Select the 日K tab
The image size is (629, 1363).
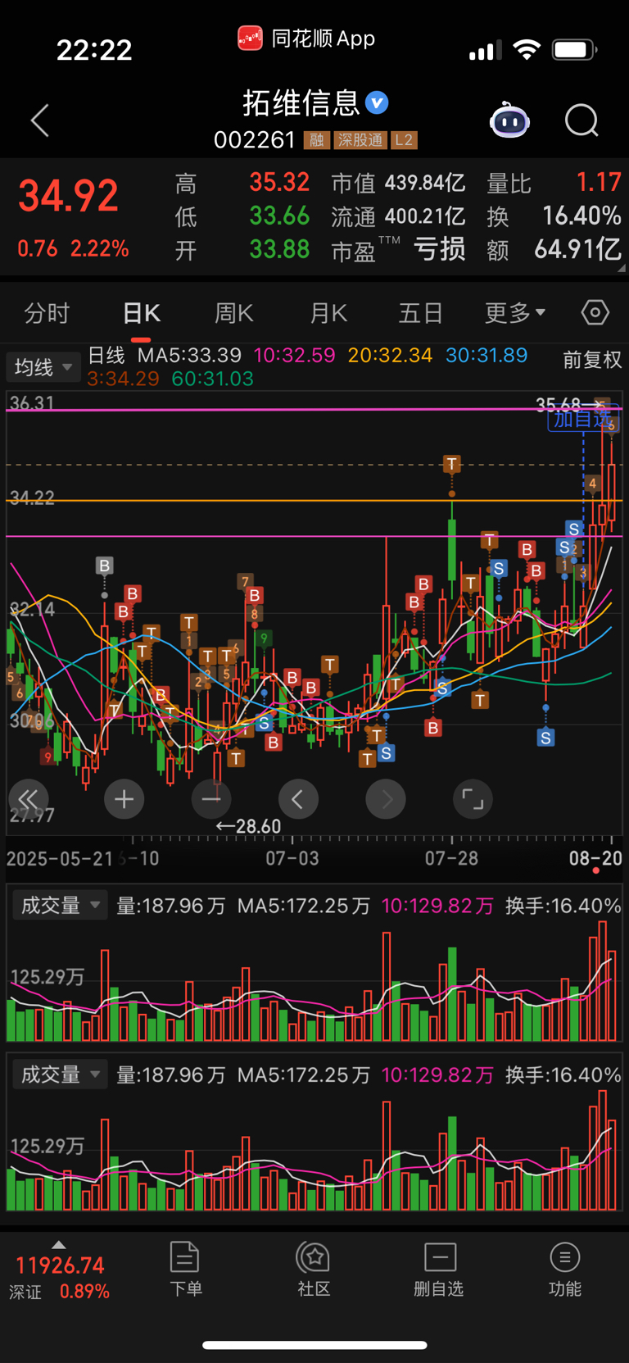coord(141,313)
